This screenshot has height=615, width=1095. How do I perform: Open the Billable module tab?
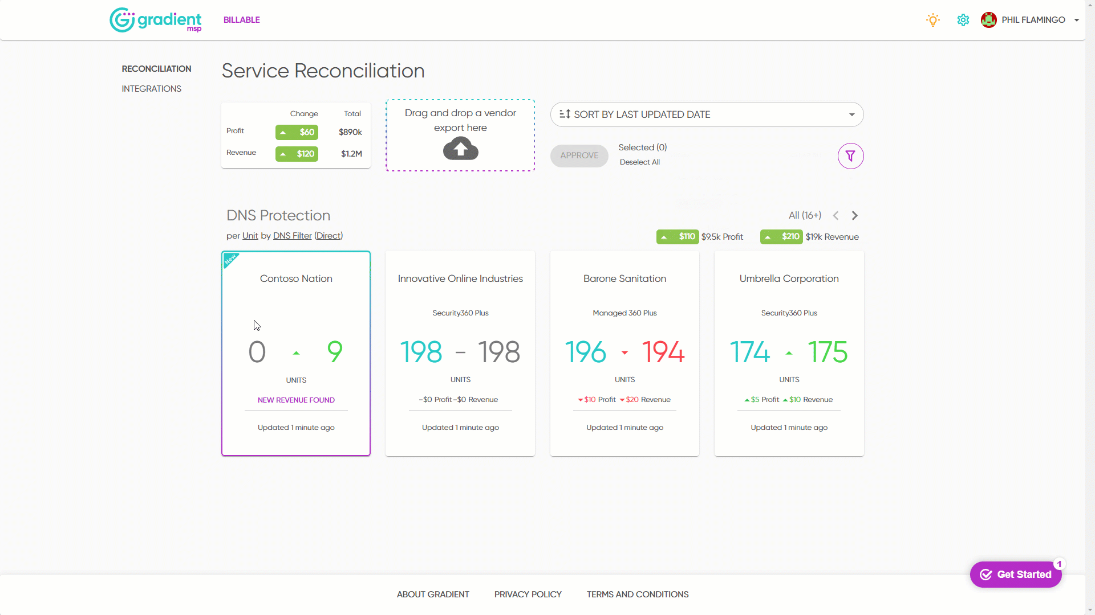[242, 20]
